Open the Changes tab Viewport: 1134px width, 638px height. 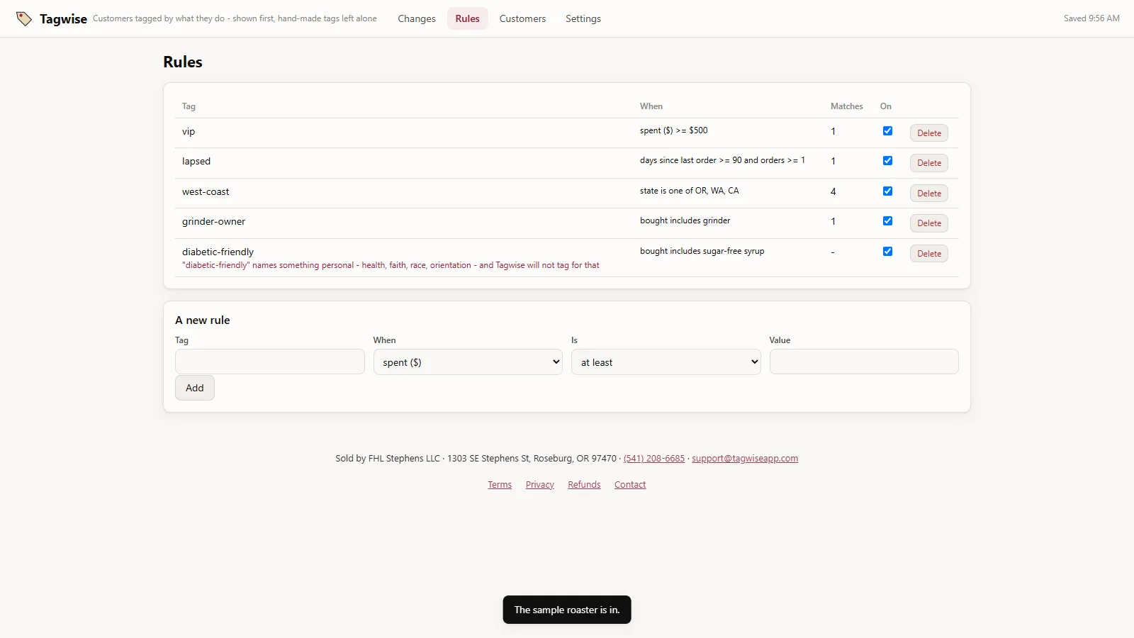(417, 18)
